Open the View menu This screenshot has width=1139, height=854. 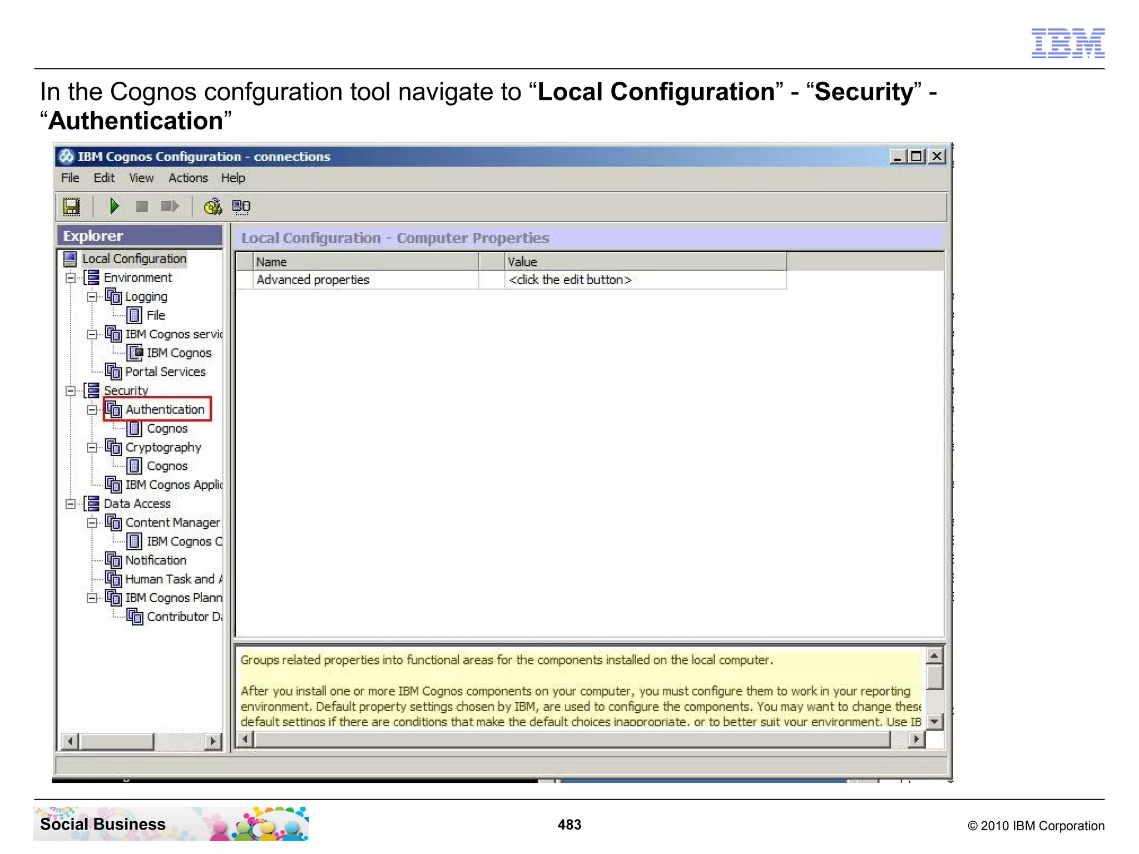coord(141,178)
